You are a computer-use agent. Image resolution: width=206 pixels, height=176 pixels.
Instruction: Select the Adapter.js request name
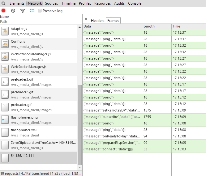tap(19, 29)
